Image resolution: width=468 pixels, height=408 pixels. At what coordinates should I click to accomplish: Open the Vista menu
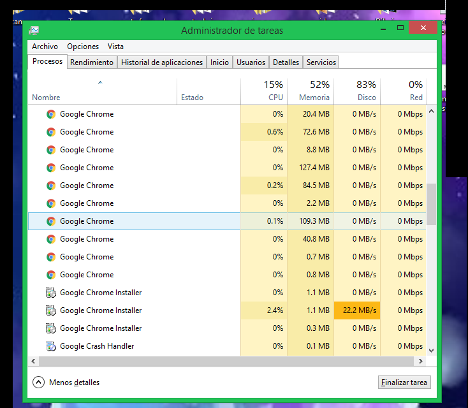115,47
